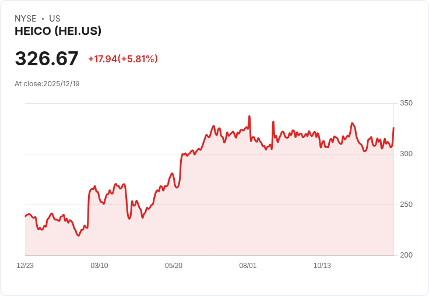Open the HEICO (HEI.US) stock title

[58, 31]
